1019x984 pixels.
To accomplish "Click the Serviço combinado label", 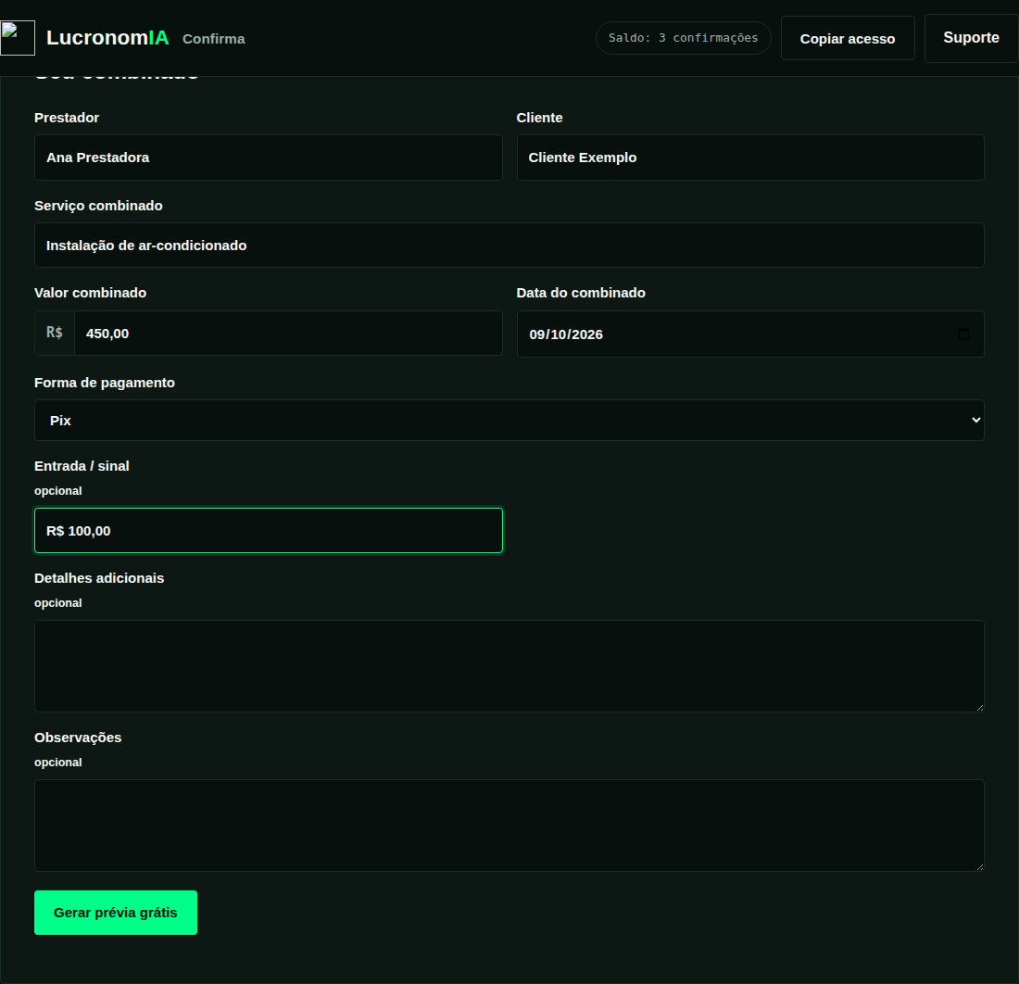I will coord(99,206).
